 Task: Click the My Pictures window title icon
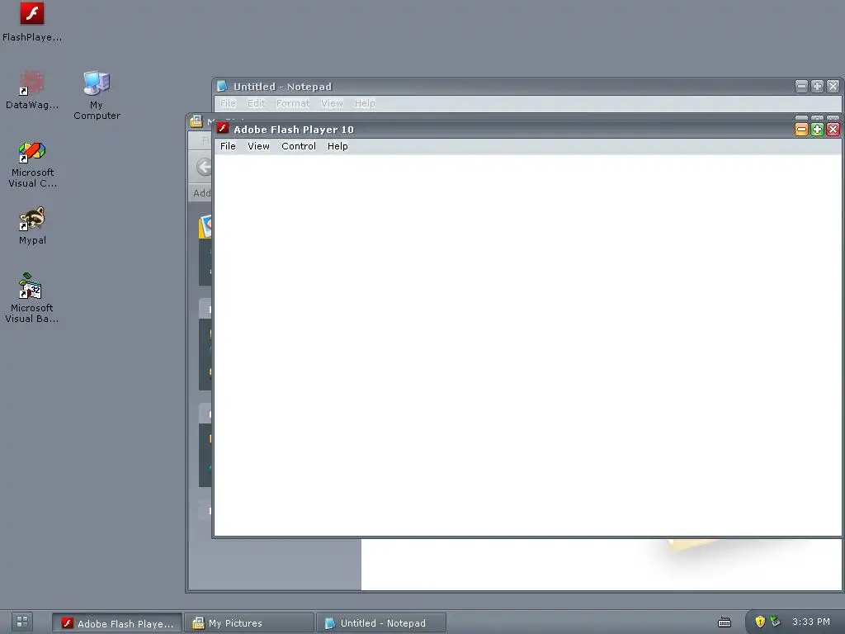point(196,121)
